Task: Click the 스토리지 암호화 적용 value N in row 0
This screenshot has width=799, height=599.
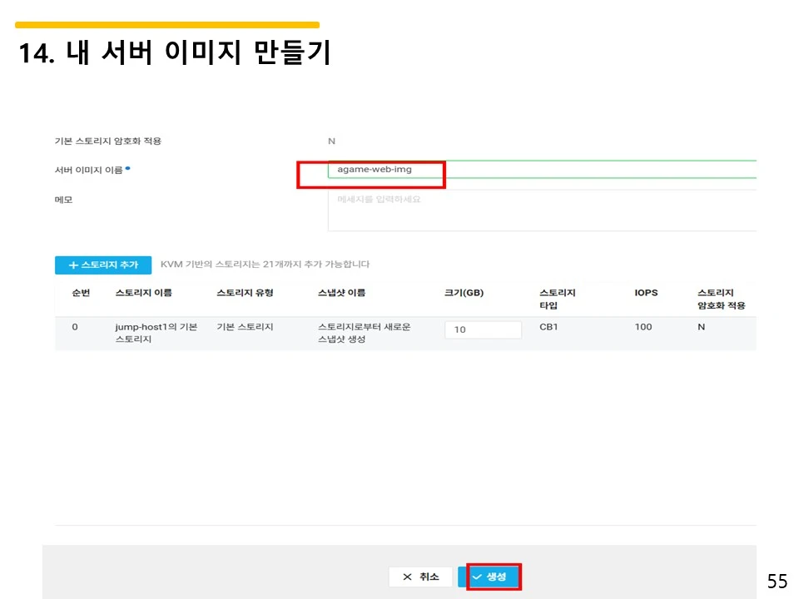Action: (x=699, y=327)
